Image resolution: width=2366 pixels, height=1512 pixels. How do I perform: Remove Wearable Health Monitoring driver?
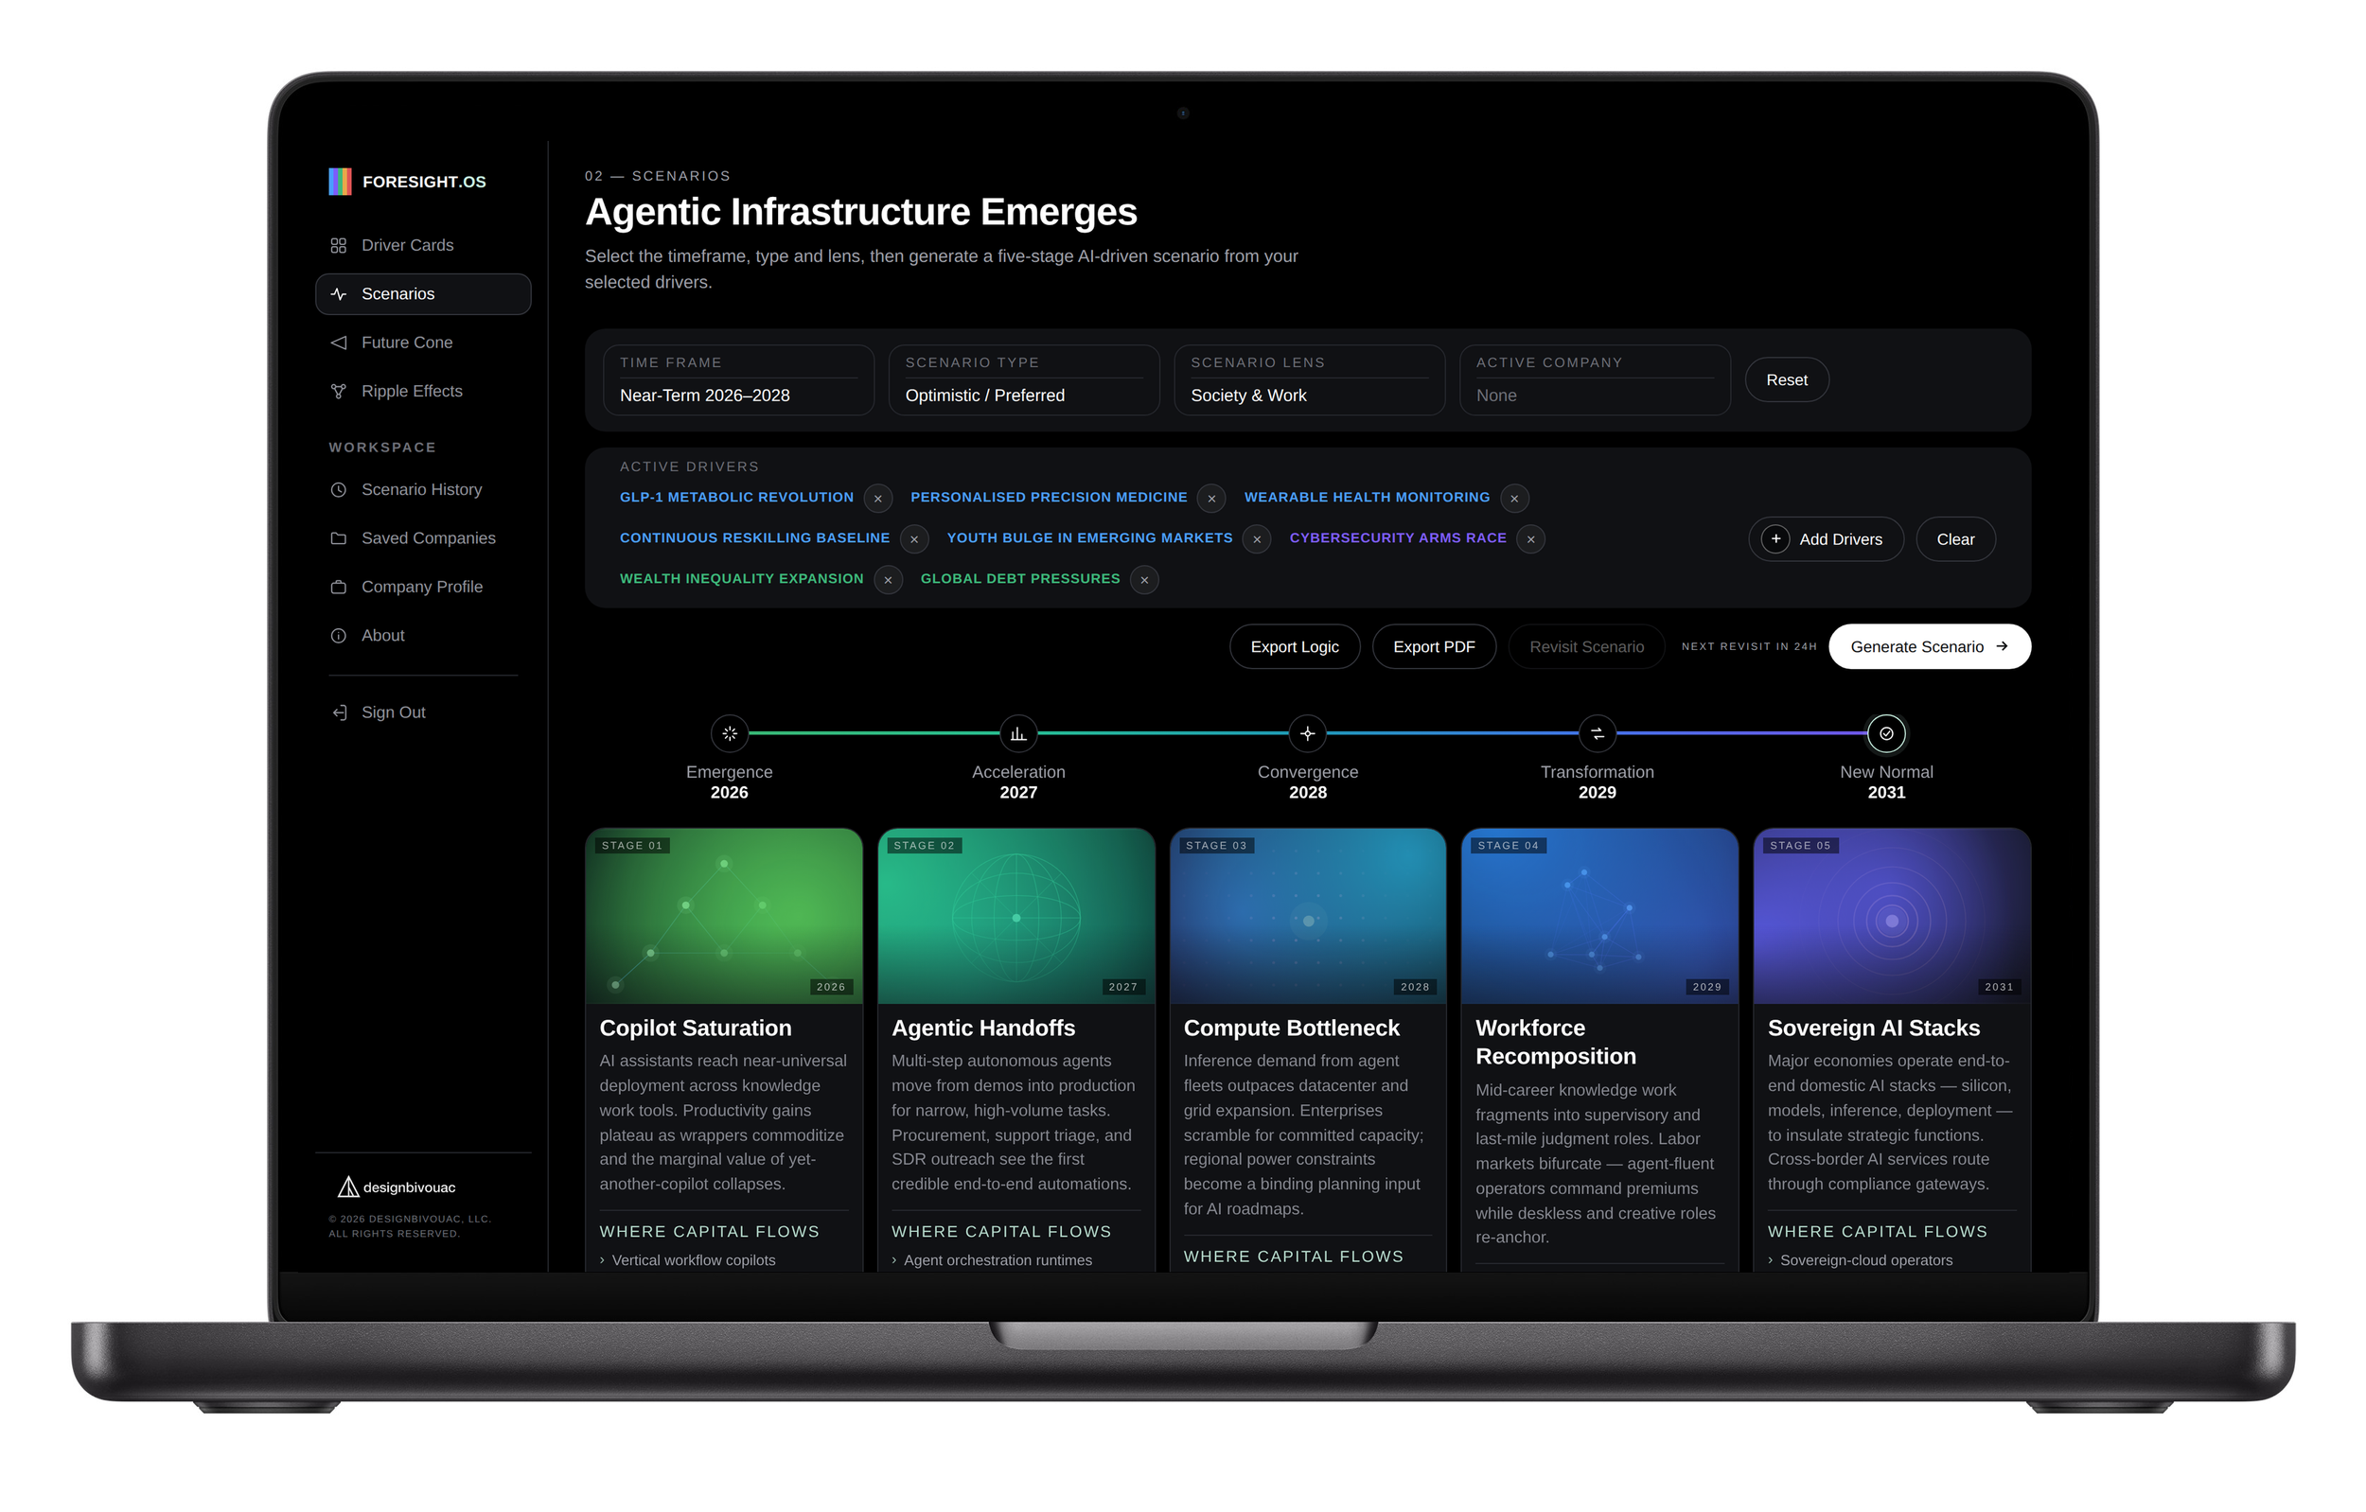[1514, 499]
